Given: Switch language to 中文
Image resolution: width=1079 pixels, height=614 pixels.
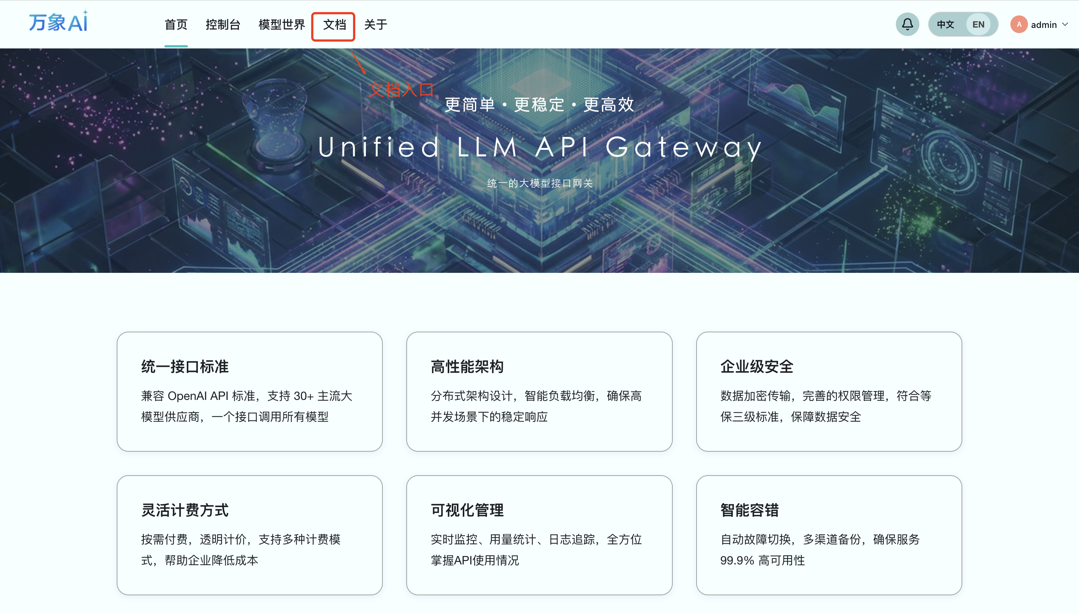Looking at the screenshot, I should 945,25.
